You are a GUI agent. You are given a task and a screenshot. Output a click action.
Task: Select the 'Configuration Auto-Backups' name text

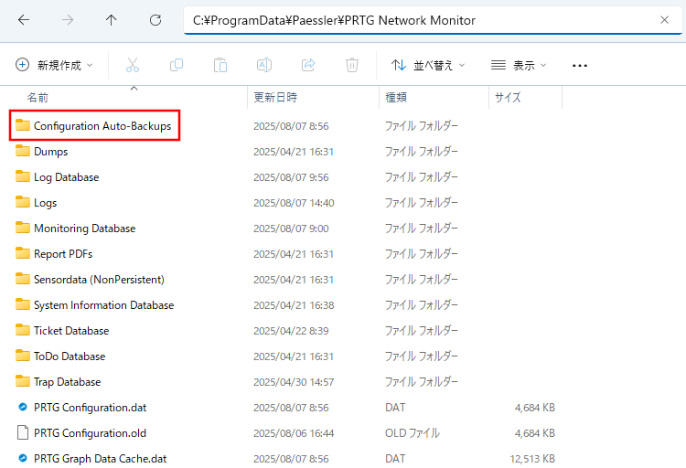pos(102,126)
